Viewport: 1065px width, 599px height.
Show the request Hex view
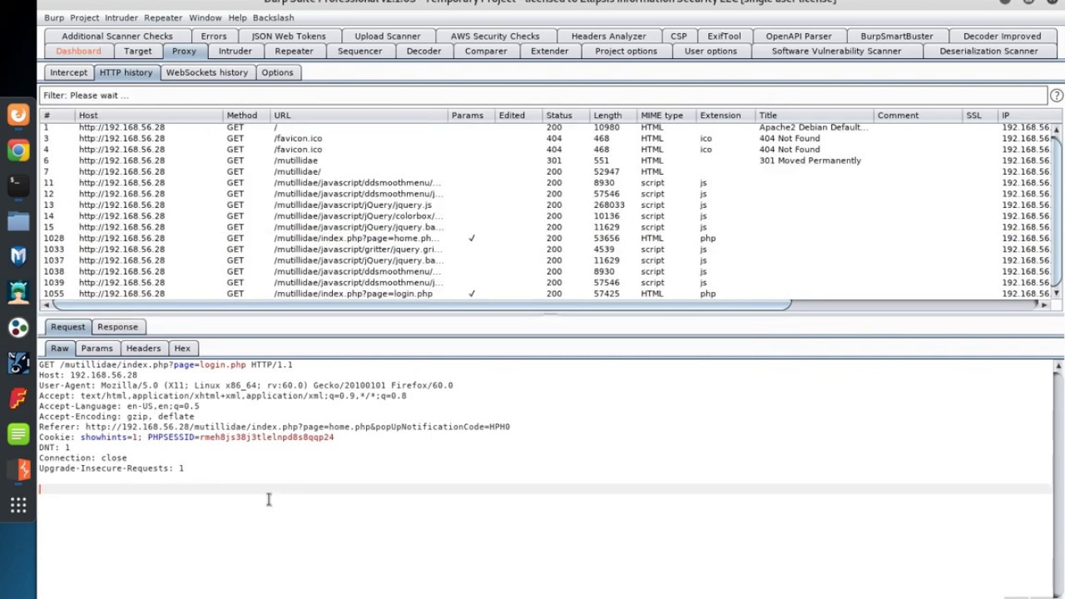tap(182, 349)
